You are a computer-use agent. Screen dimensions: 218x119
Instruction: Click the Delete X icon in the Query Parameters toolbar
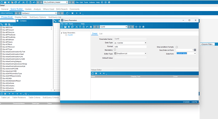[69, 27]
